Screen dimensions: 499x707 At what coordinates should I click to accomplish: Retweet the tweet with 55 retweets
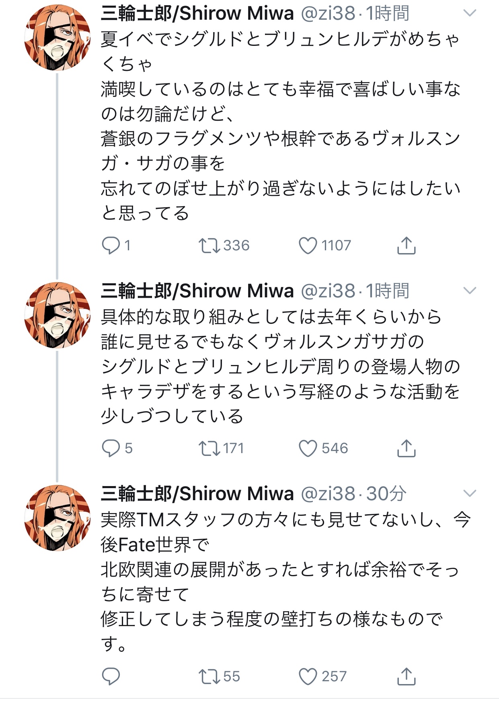pyautogui.click(x=209, y=676)
